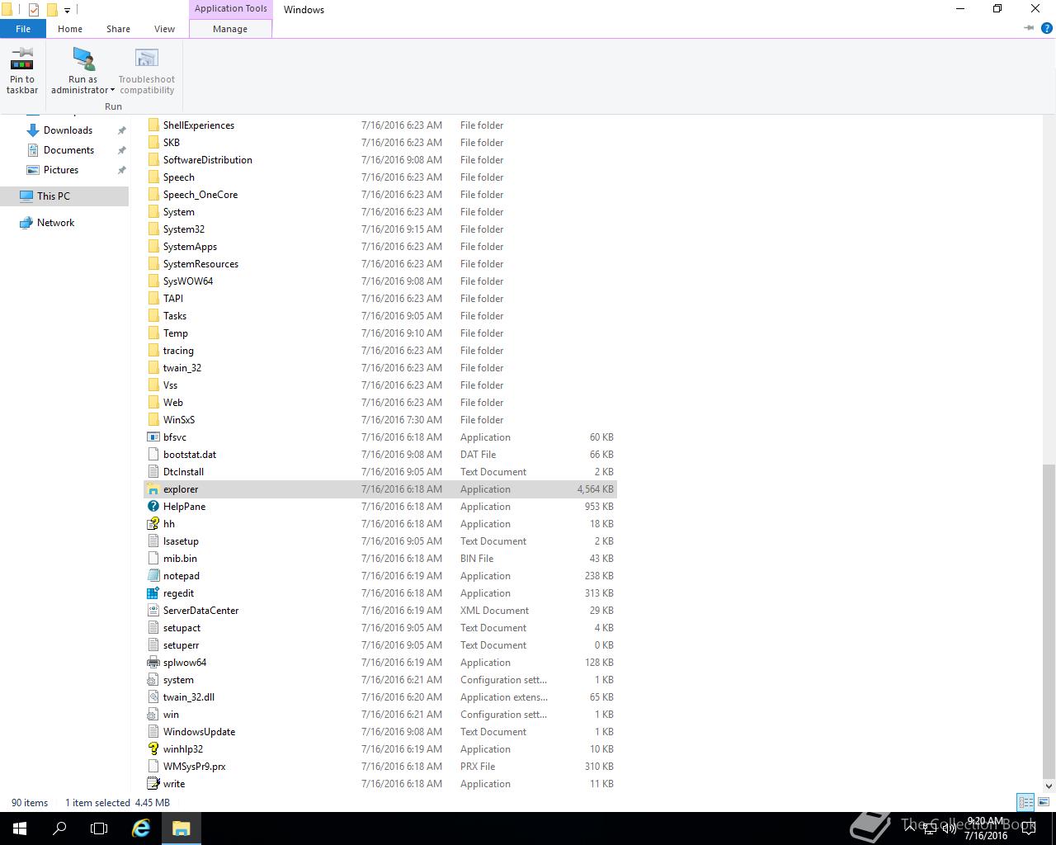
Task: Click the Run as administrator icon
Action: [x=83, y=59]
